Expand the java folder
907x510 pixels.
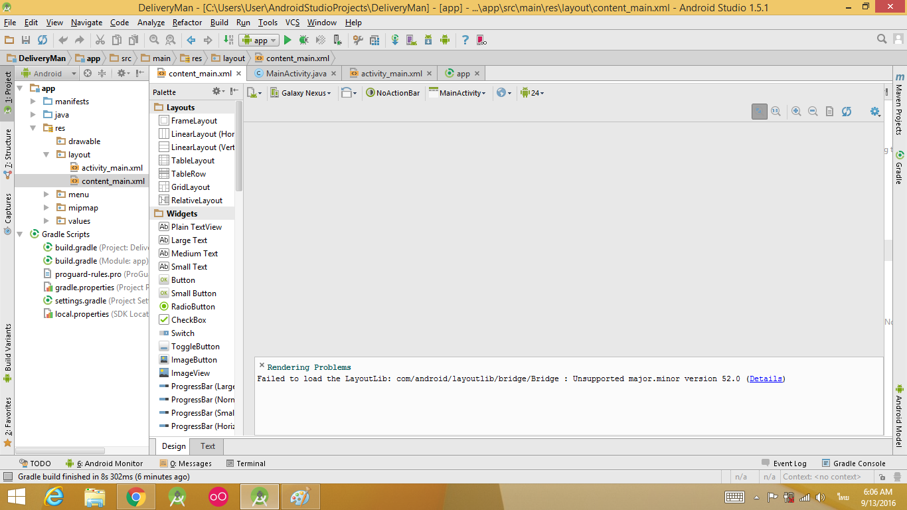tap(34, 115)
